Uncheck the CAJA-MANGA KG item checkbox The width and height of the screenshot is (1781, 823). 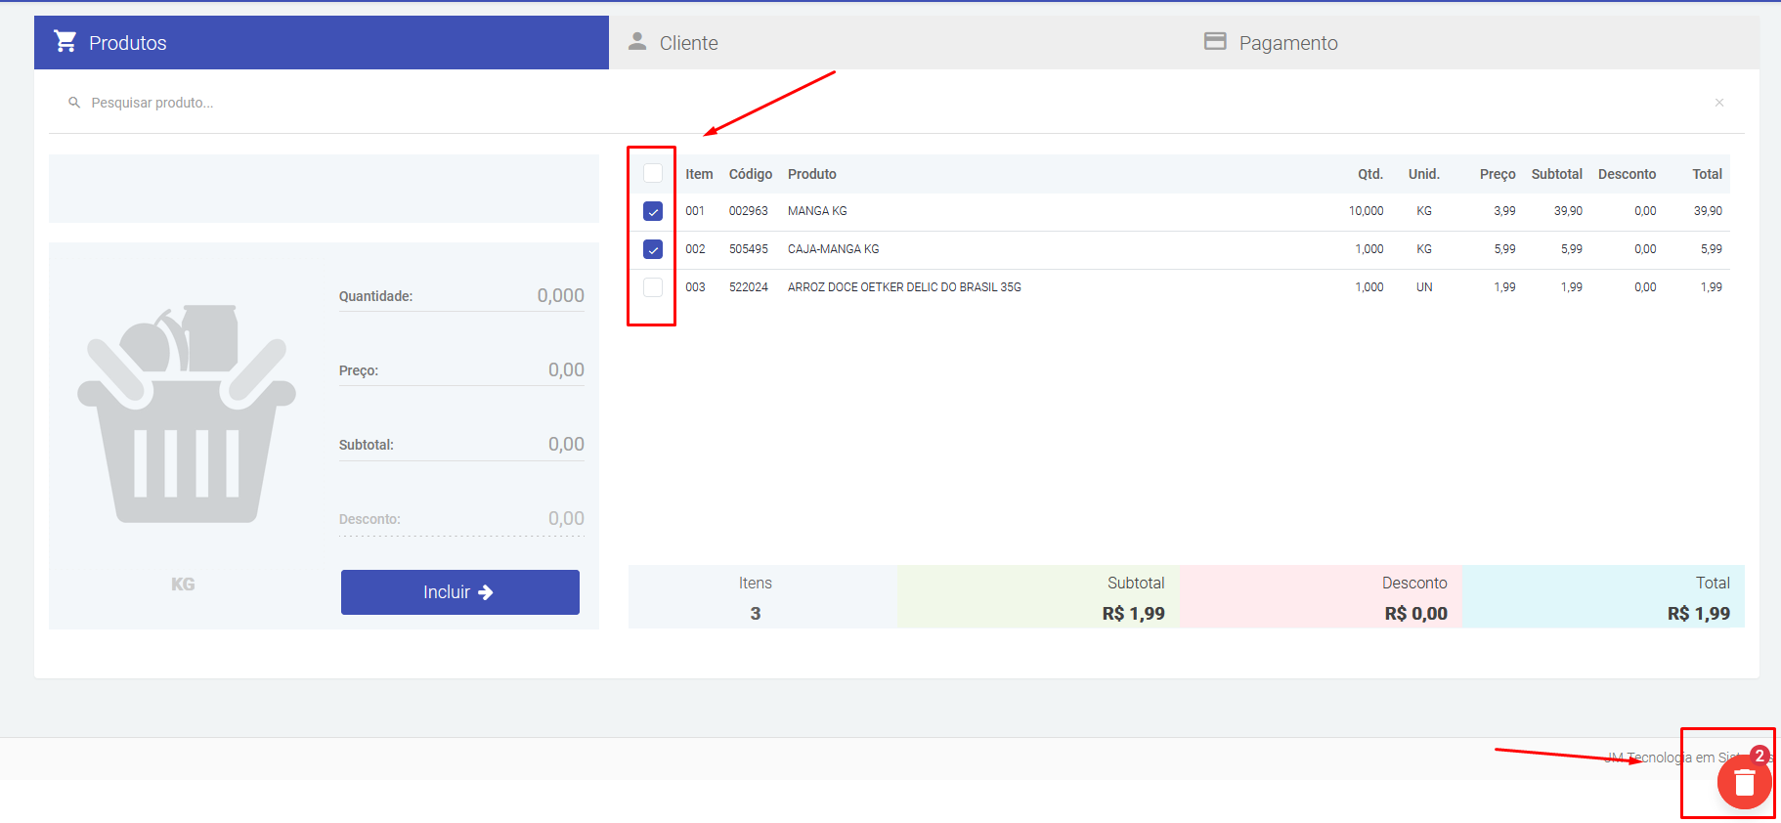click(x=653, y=249)
